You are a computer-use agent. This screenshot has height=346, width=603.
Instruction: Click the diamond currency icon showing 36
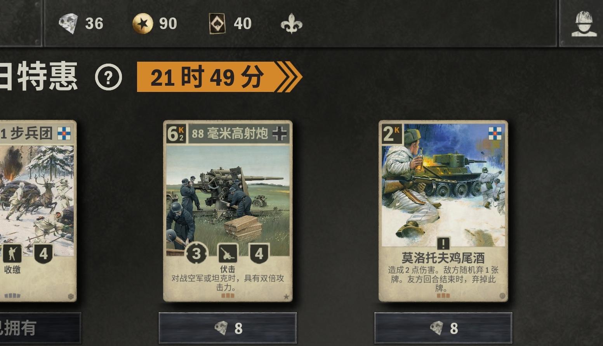click(68, 24)
